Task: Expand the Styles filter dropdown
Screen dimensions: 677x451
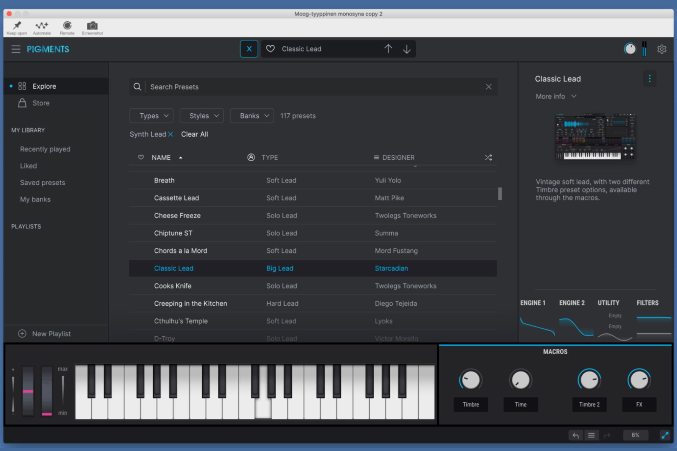Action: pyautogui.click(x=201, y=116)
